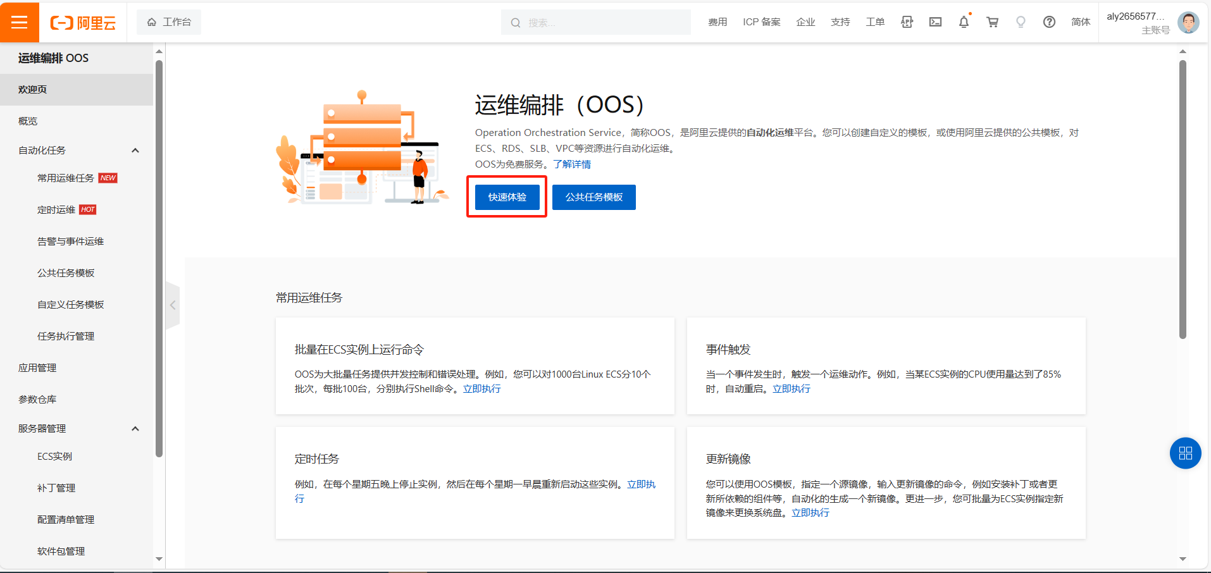Screen dimensions: 1211x573
Task: Open the 企业 menu
Action: pyautogui.click(x=805, y=22)
